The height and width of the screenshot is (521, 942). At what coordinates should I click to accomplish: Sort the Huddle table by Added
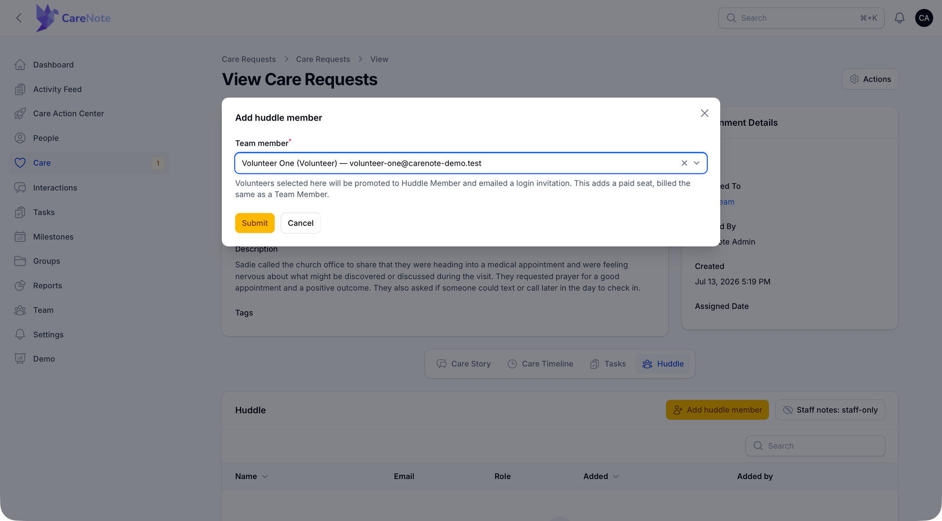tap(601, 476)
